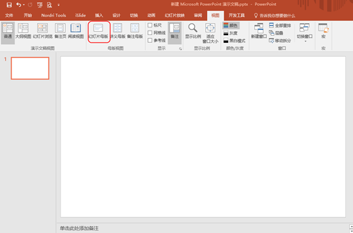Switch to the 插入 tab
Viewport: 353px width, 233px height.
[99, 15]
